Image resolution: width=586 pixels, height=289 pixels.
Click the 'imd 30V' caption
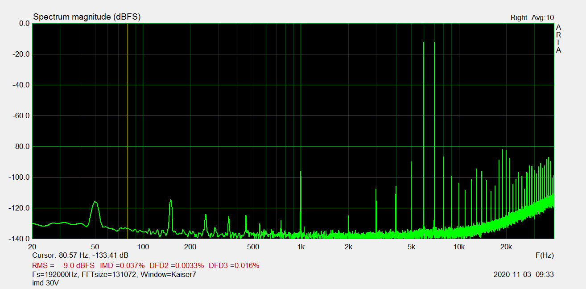(45, 283)
